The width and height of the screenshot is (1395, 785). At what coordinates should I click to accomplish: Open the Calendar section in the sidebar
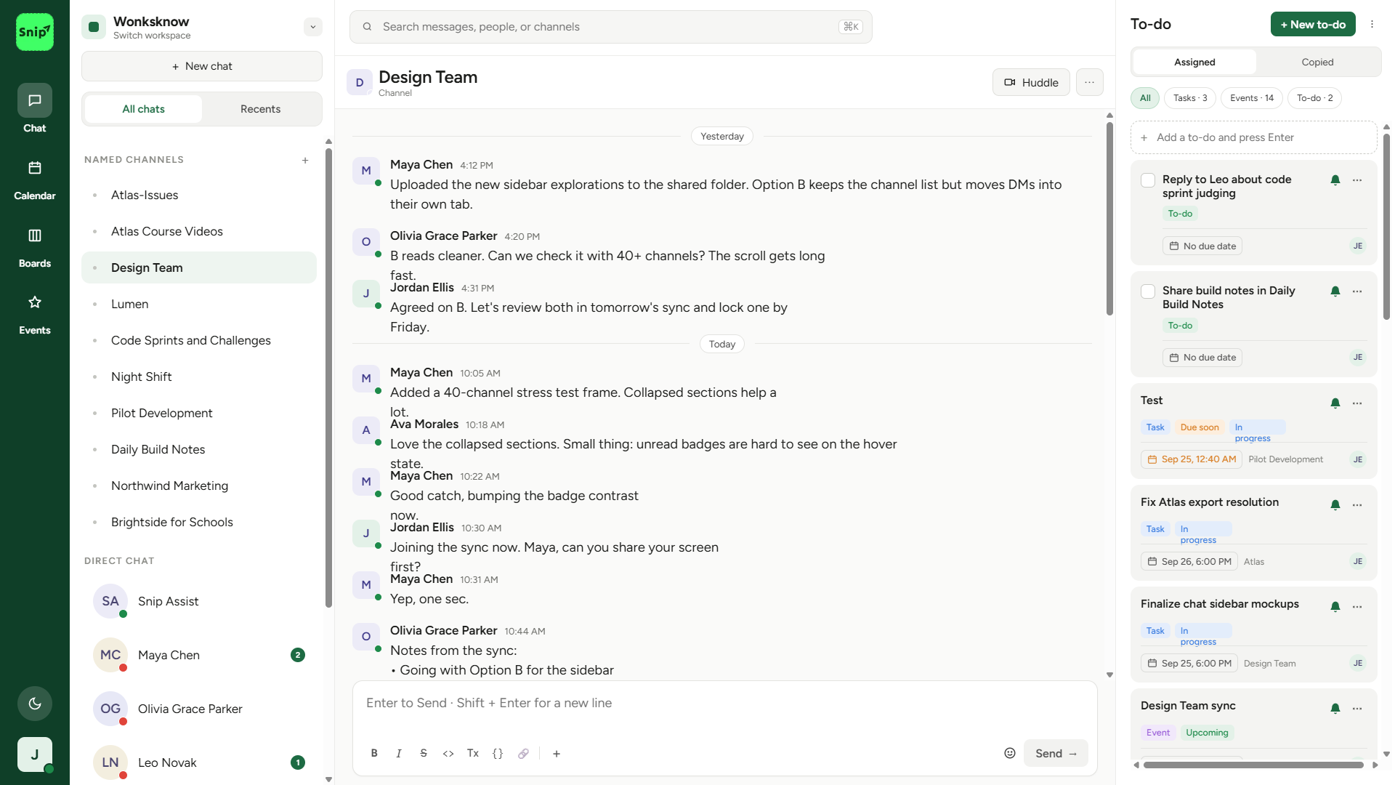pyautogui.click(x=34, y=180)
